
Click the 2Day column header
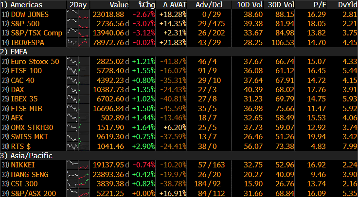coord(78,5)
